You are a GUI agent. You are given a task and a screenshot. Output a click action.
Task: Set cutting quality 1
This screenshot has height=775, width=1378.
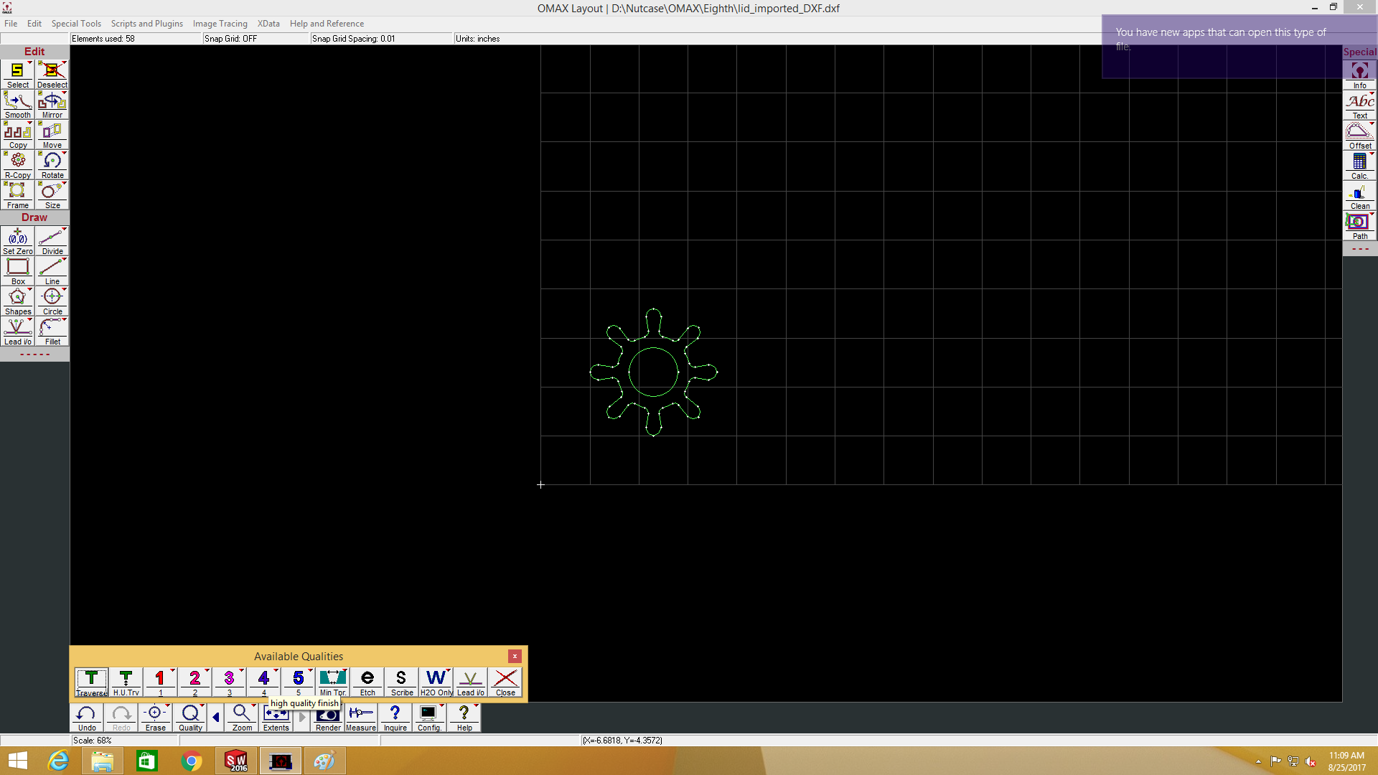(x=160, y=682)
